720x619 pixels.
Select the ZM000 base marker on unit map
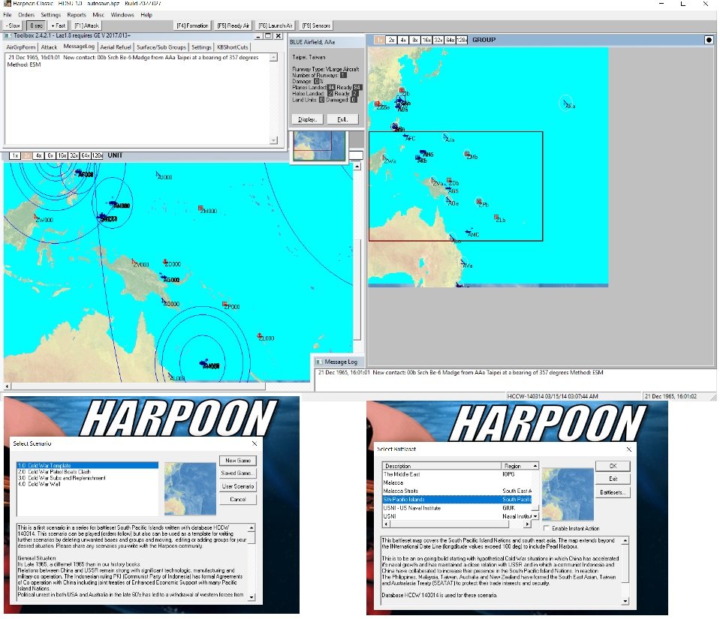click(x=201, y=208)
